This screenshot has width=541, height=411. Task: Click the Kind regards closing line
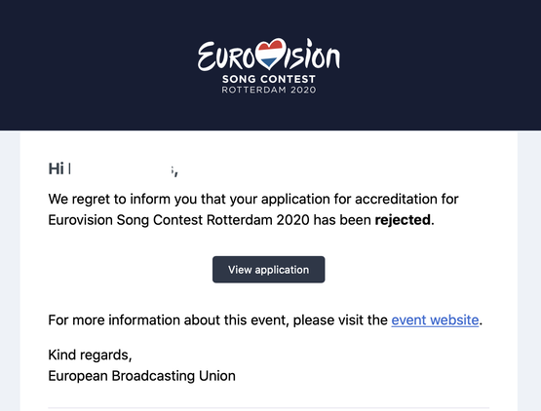tap(90, 355)
